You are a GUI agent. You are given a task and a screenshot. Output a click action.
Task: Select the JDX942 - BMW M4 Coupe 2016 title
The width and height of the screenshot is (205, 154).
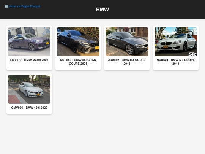[x=127, y=62]
